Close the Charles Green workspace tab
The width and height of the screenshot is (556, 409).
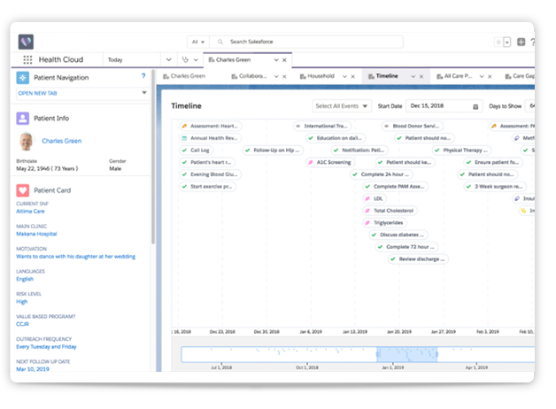tap(284, 60)
